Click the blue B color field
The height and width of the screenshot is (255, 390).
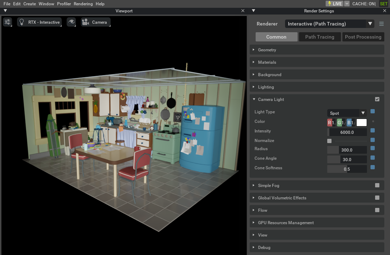point(351,123)
